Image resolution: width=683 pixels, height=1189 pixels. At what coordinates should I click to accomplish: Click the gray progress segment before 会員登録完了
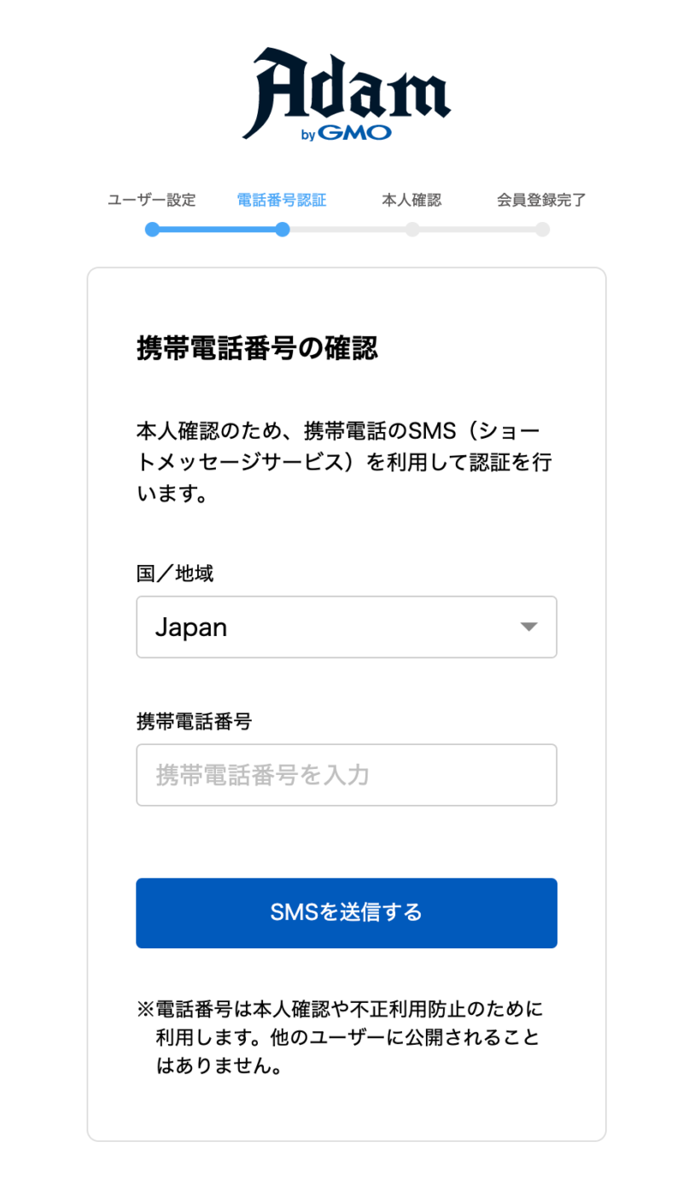tap(477, 230)
